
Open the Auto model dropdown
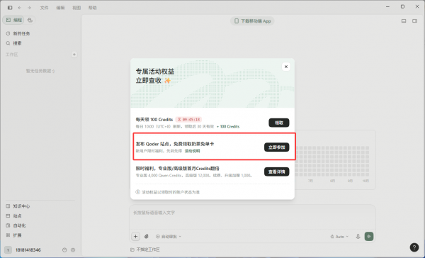click(339, 237)
